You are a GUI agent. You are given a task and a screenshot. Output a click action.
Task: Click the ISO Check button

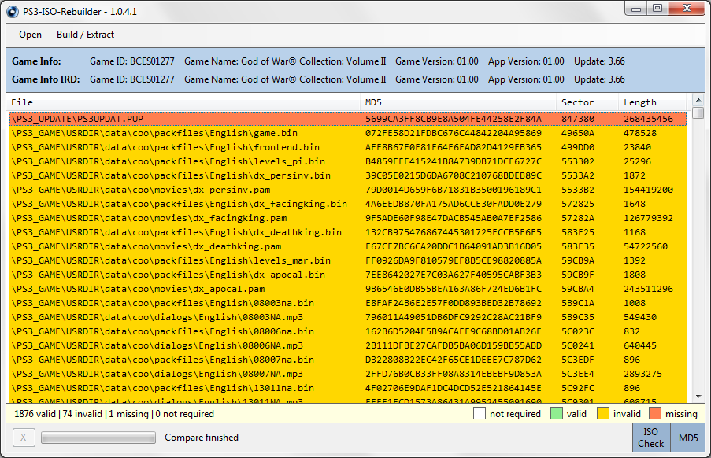pos(650,438)
